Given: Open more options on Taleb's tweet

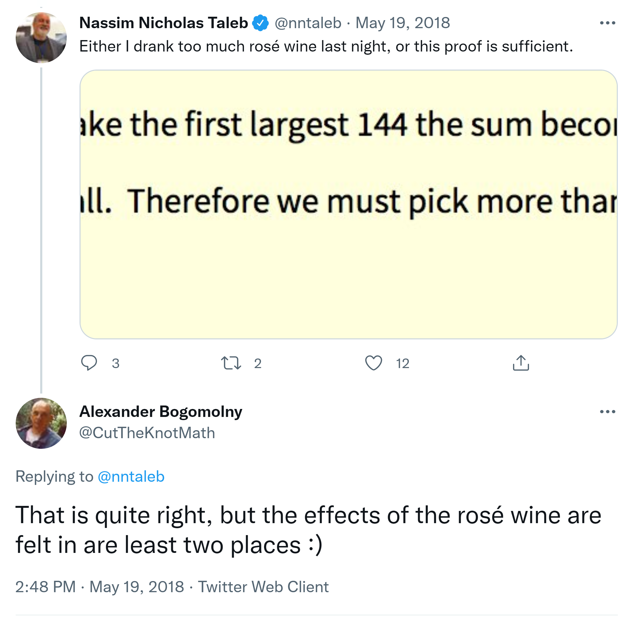Looking at the screenshot, I should point(607,23).
